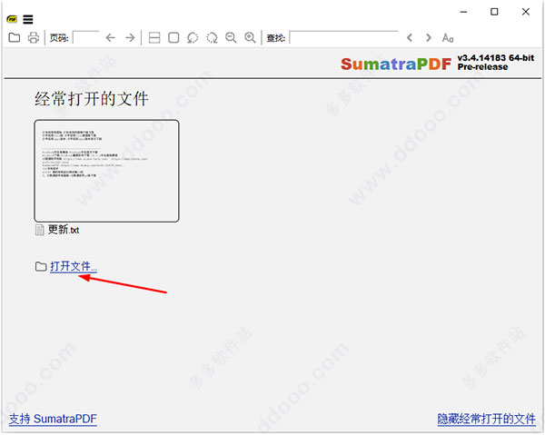Click the file icon beside 更新.txt
Image resolution: width=545 pixels, height=435 pixels.
pos(40,230)
